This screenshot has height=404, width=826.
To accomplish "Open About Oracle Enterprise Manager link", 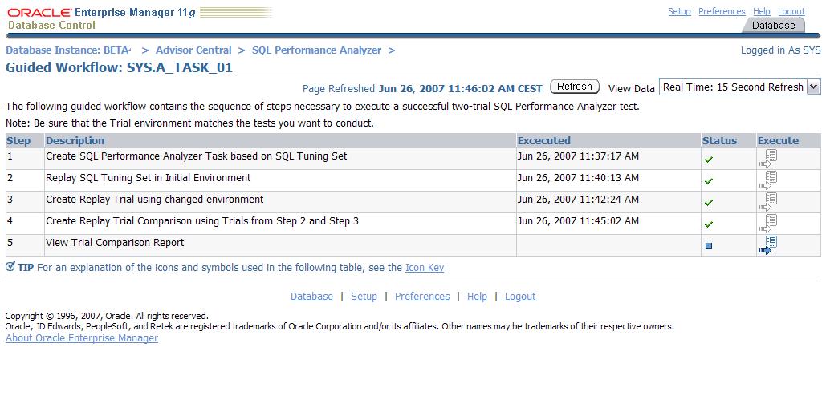I will point(82,338).
